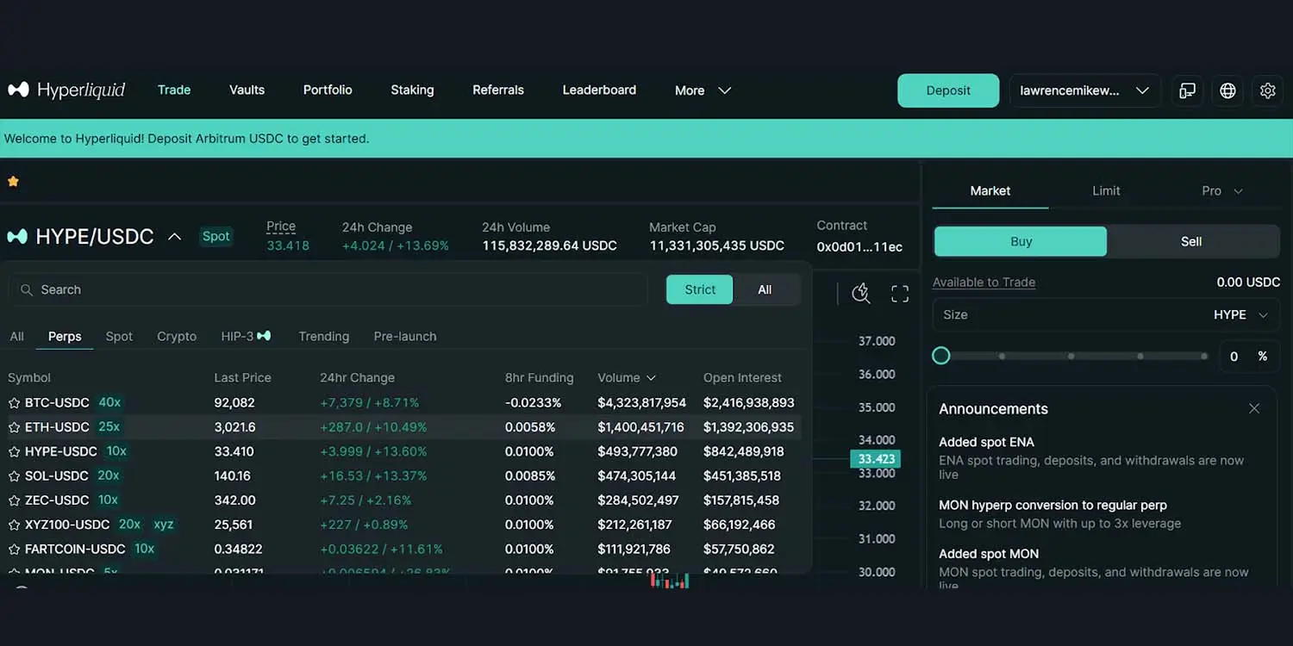Viewport: 1293px width, 646px height.
Task: Open the settings gear icon
Action: [1267, 90]
